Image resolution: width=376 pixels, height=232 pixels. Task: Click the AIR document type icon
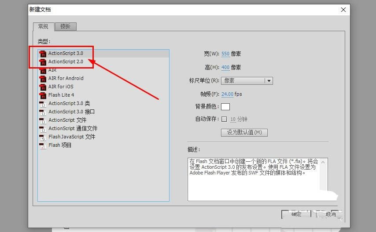(43, 70)
